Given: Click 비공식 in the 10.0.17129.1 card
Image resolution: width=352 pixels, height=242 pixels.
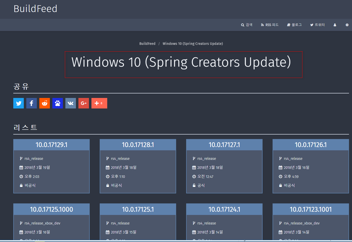Looking at the screenshot, I should coord(30,185).
